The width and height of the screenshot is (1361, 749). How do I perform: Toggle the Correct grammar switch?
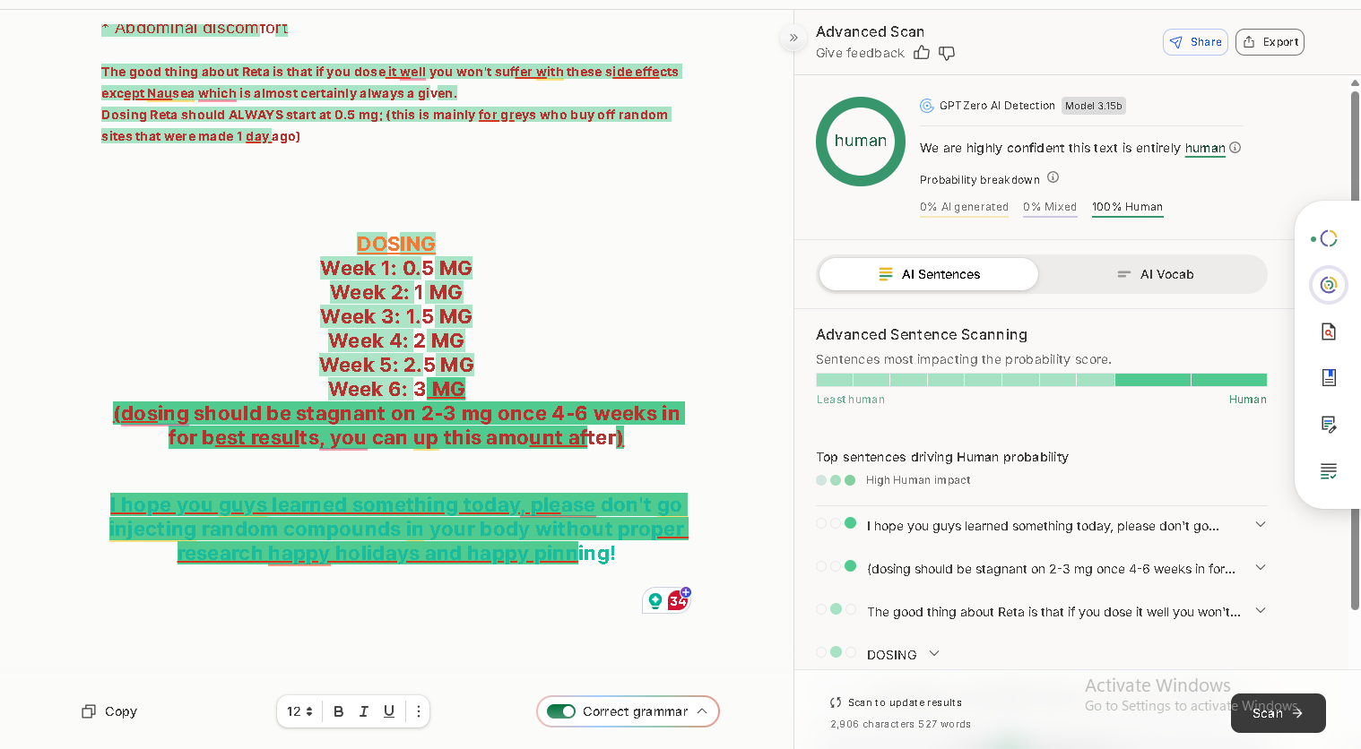coord(561,711)
